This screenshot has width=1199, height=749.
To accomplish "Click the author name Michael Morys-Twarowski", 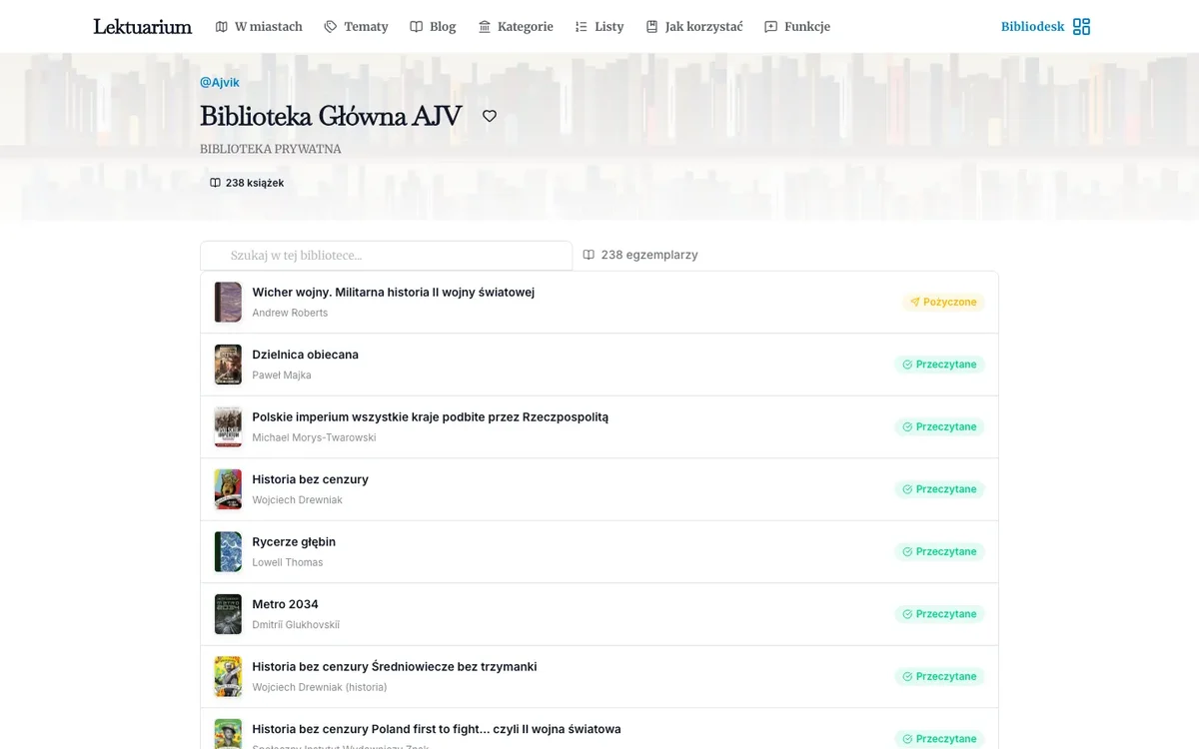I will coord(314,437).
